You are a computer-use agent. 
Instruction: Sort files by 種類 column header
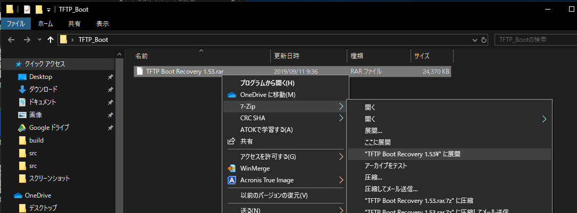[x=379, y=56]
